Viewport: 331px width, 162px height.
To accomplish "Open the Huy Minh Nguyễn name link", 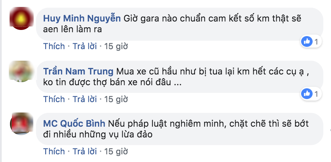I will pos(82,18).
